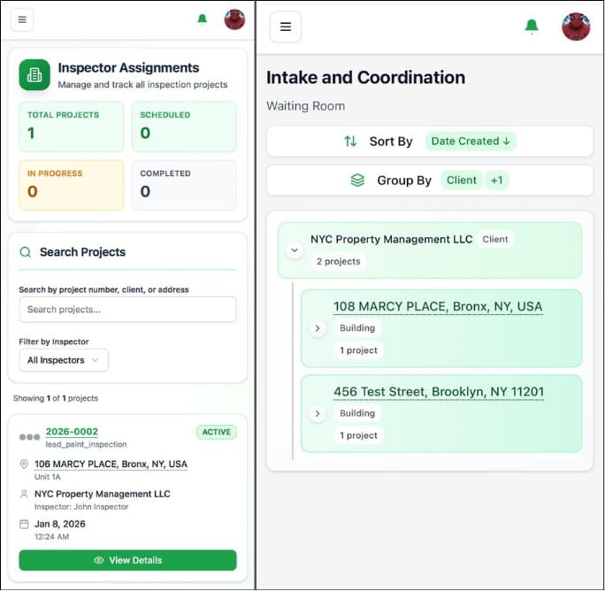
Task: Select the In Progress stat card
Action: [72, 185]
